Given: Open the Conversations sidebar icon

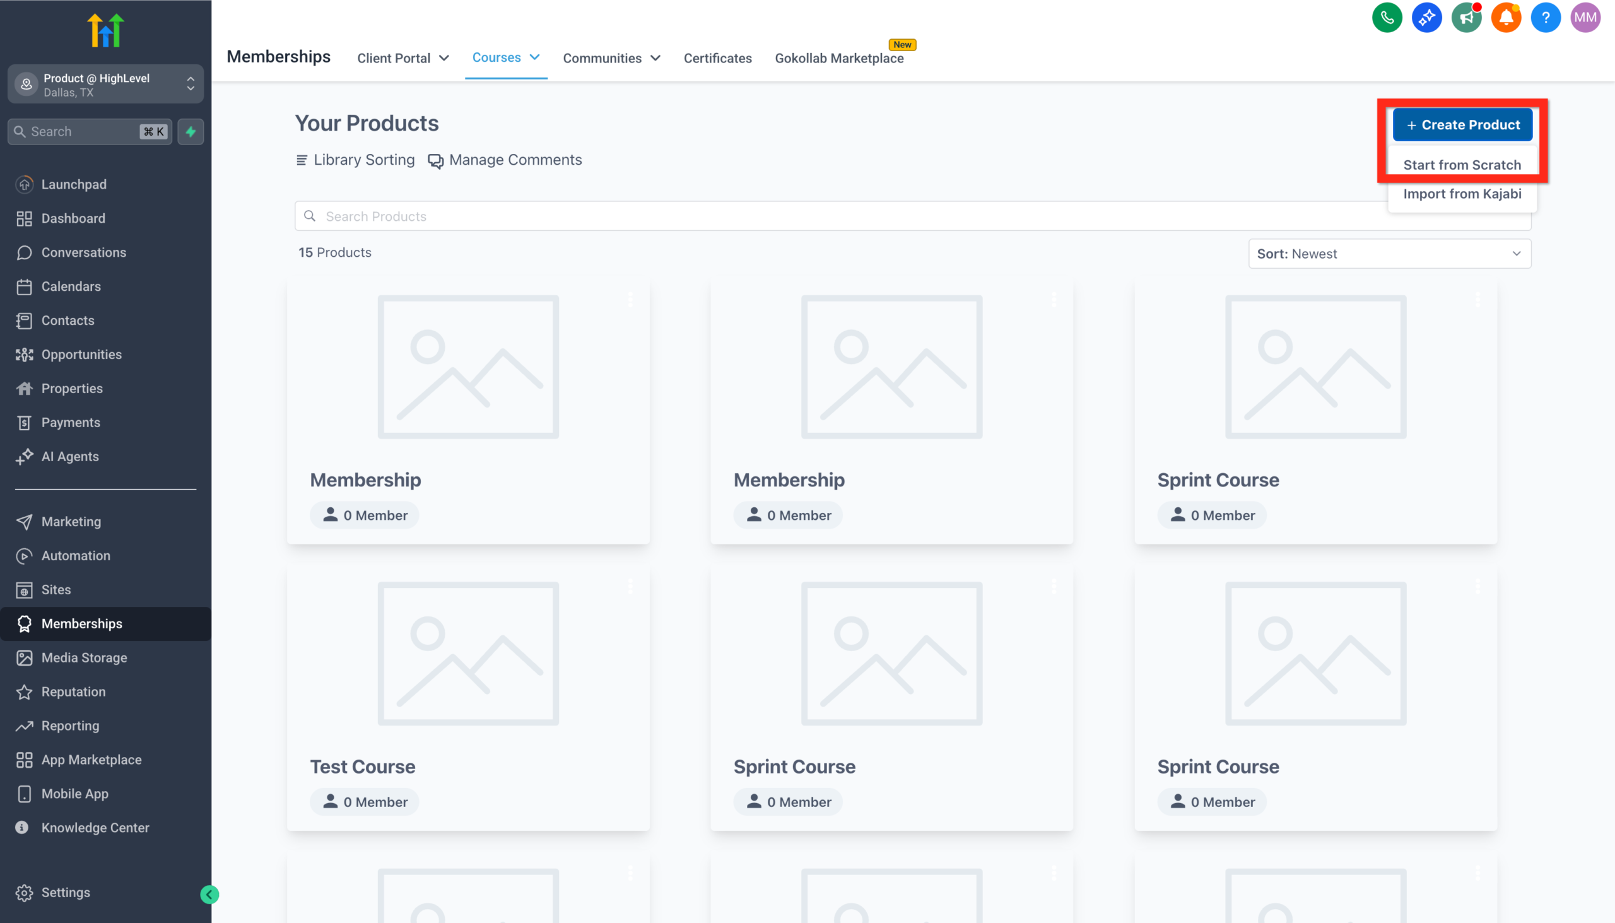Looking at the screenshot, I should point(25,252).
